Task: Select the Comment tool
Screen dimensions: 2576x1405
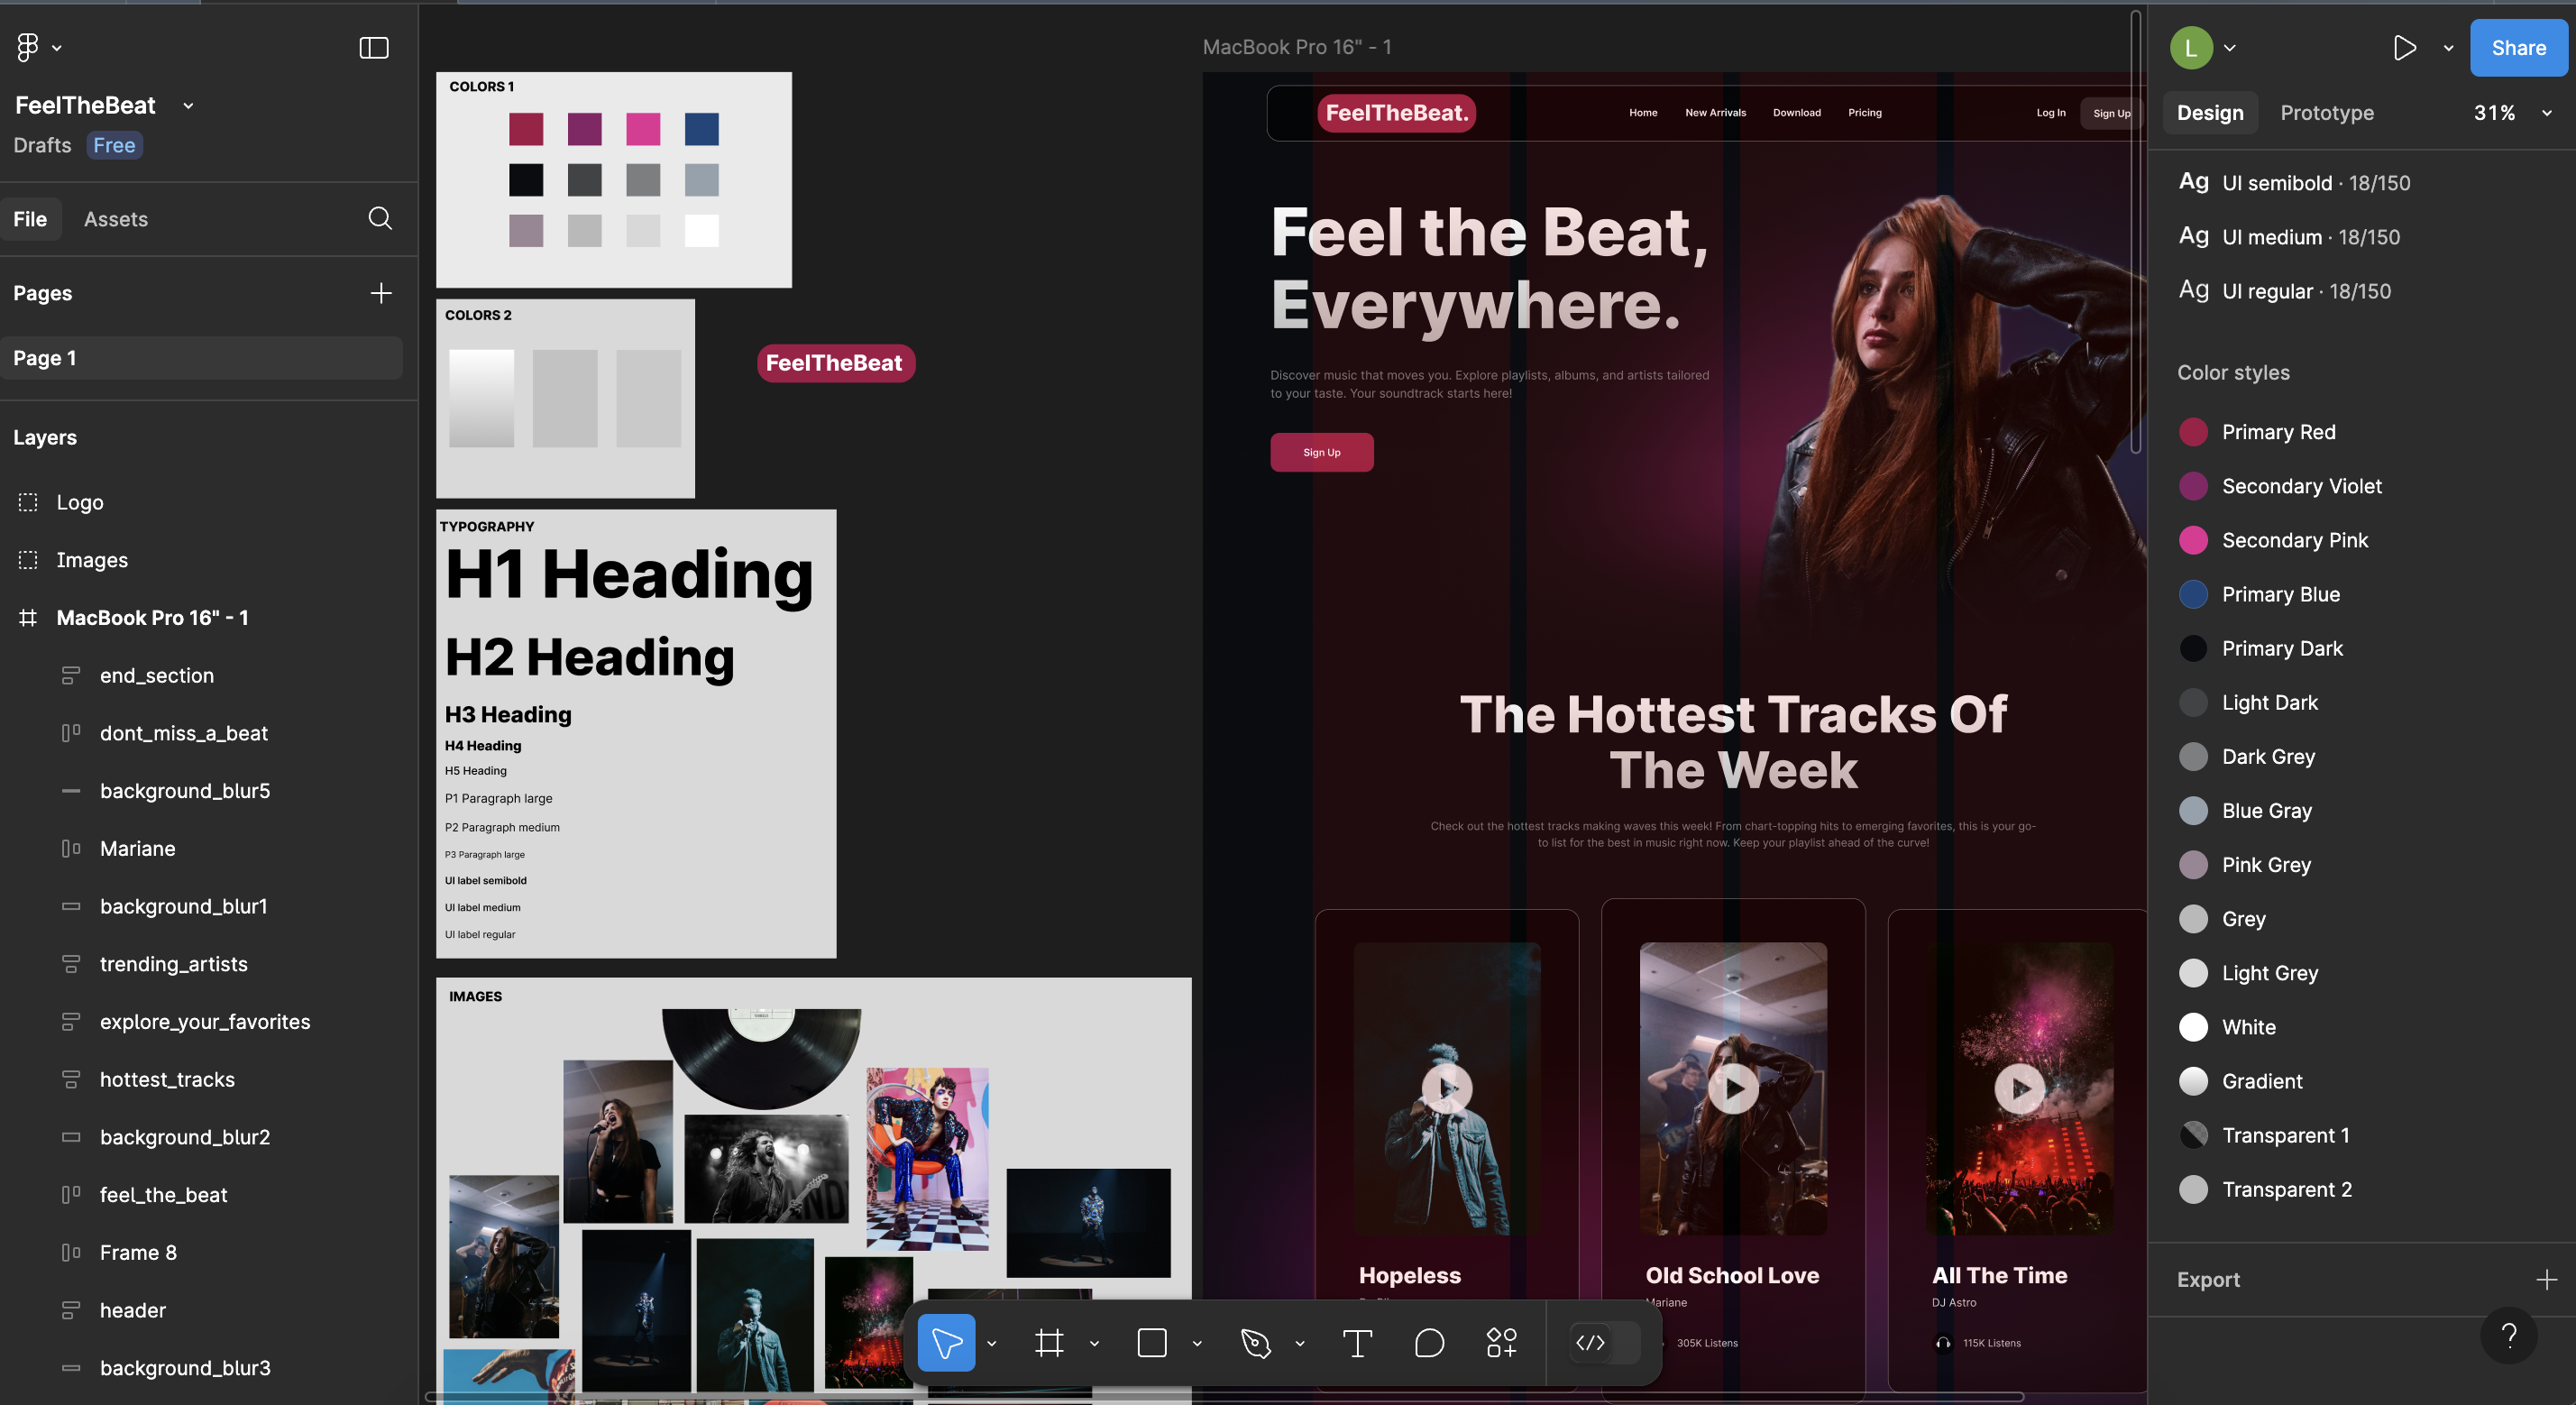Action: coord(1429,1342)
